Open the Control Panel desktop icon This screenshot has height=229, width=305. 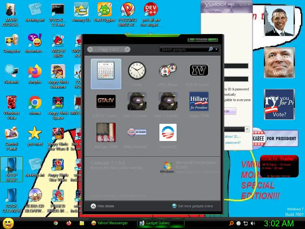click(11, 138)
